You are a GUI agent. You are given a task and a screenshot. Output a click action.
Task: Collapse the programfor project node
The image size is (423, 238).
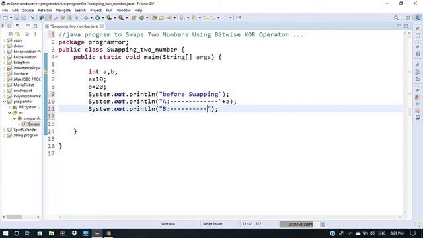point(5,102)
